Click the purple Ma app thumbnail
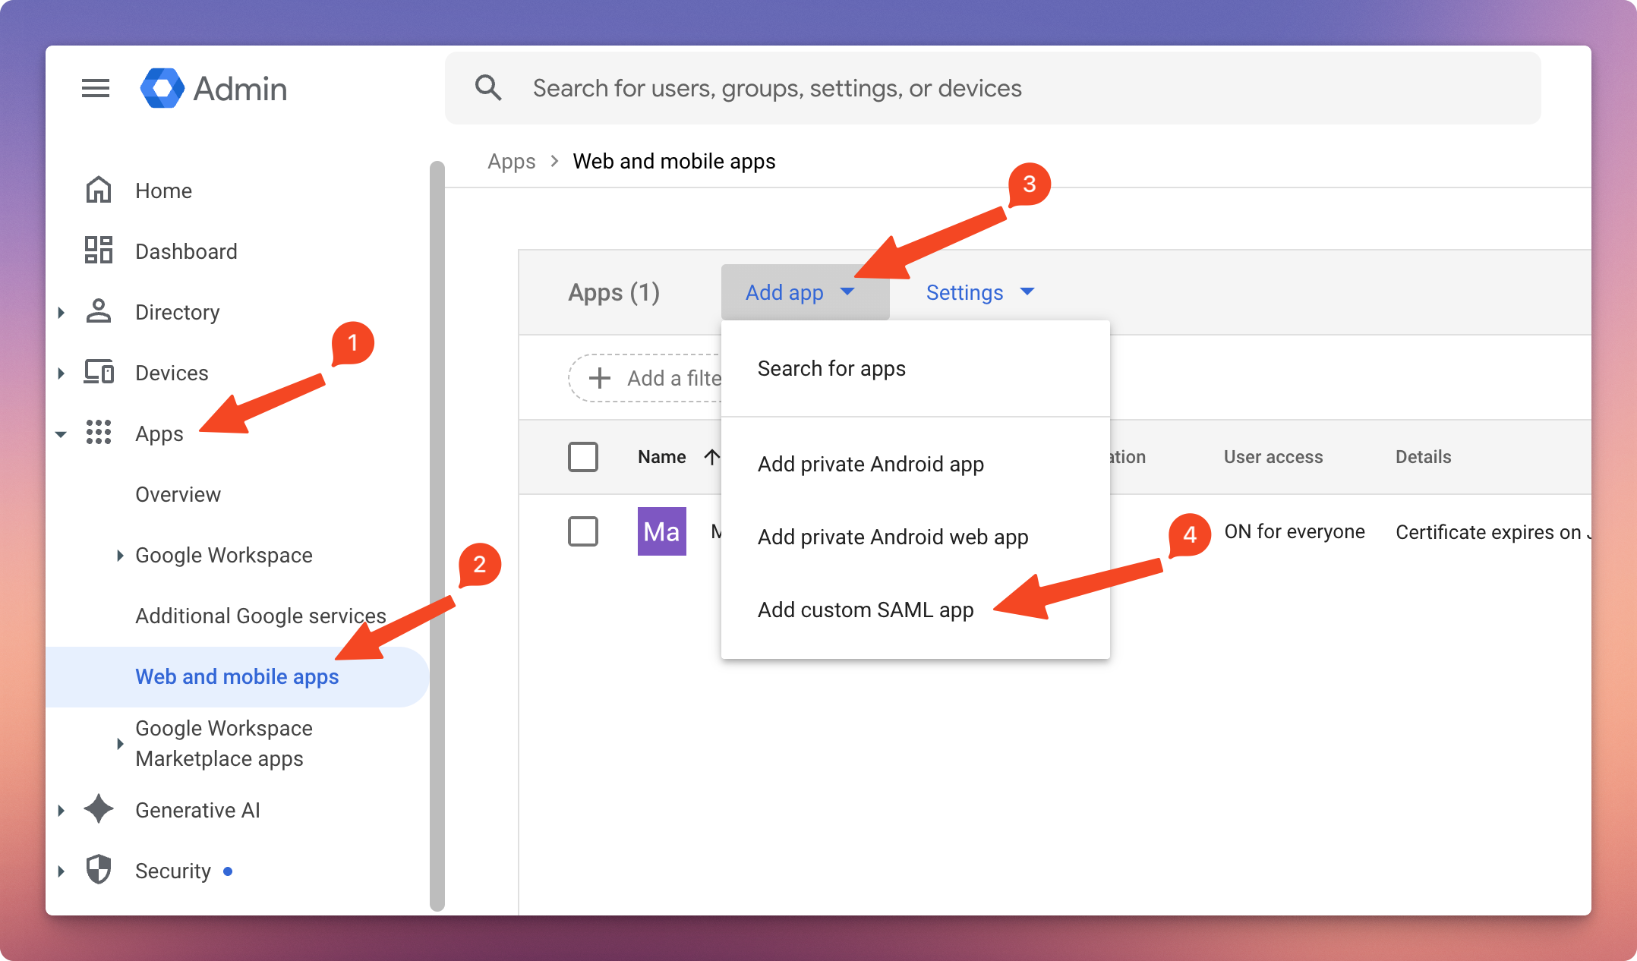1637x961 pixels. pyautogui.click(x=661, y=531)
